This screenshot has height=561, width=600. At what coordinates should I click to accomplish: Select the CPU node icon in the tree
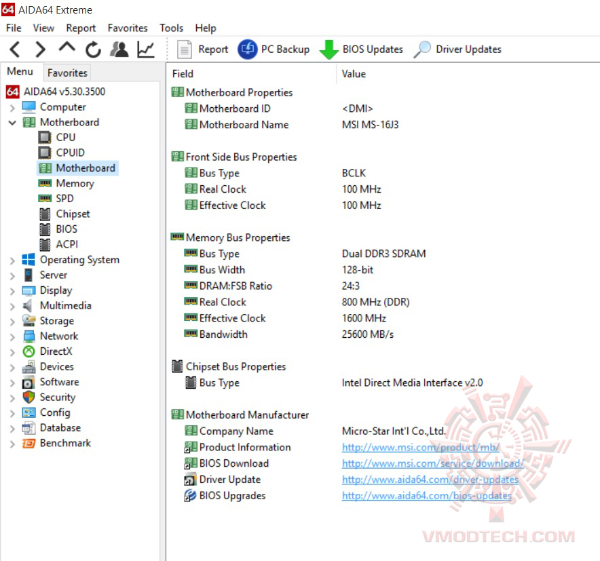click(x=45, y=137)
